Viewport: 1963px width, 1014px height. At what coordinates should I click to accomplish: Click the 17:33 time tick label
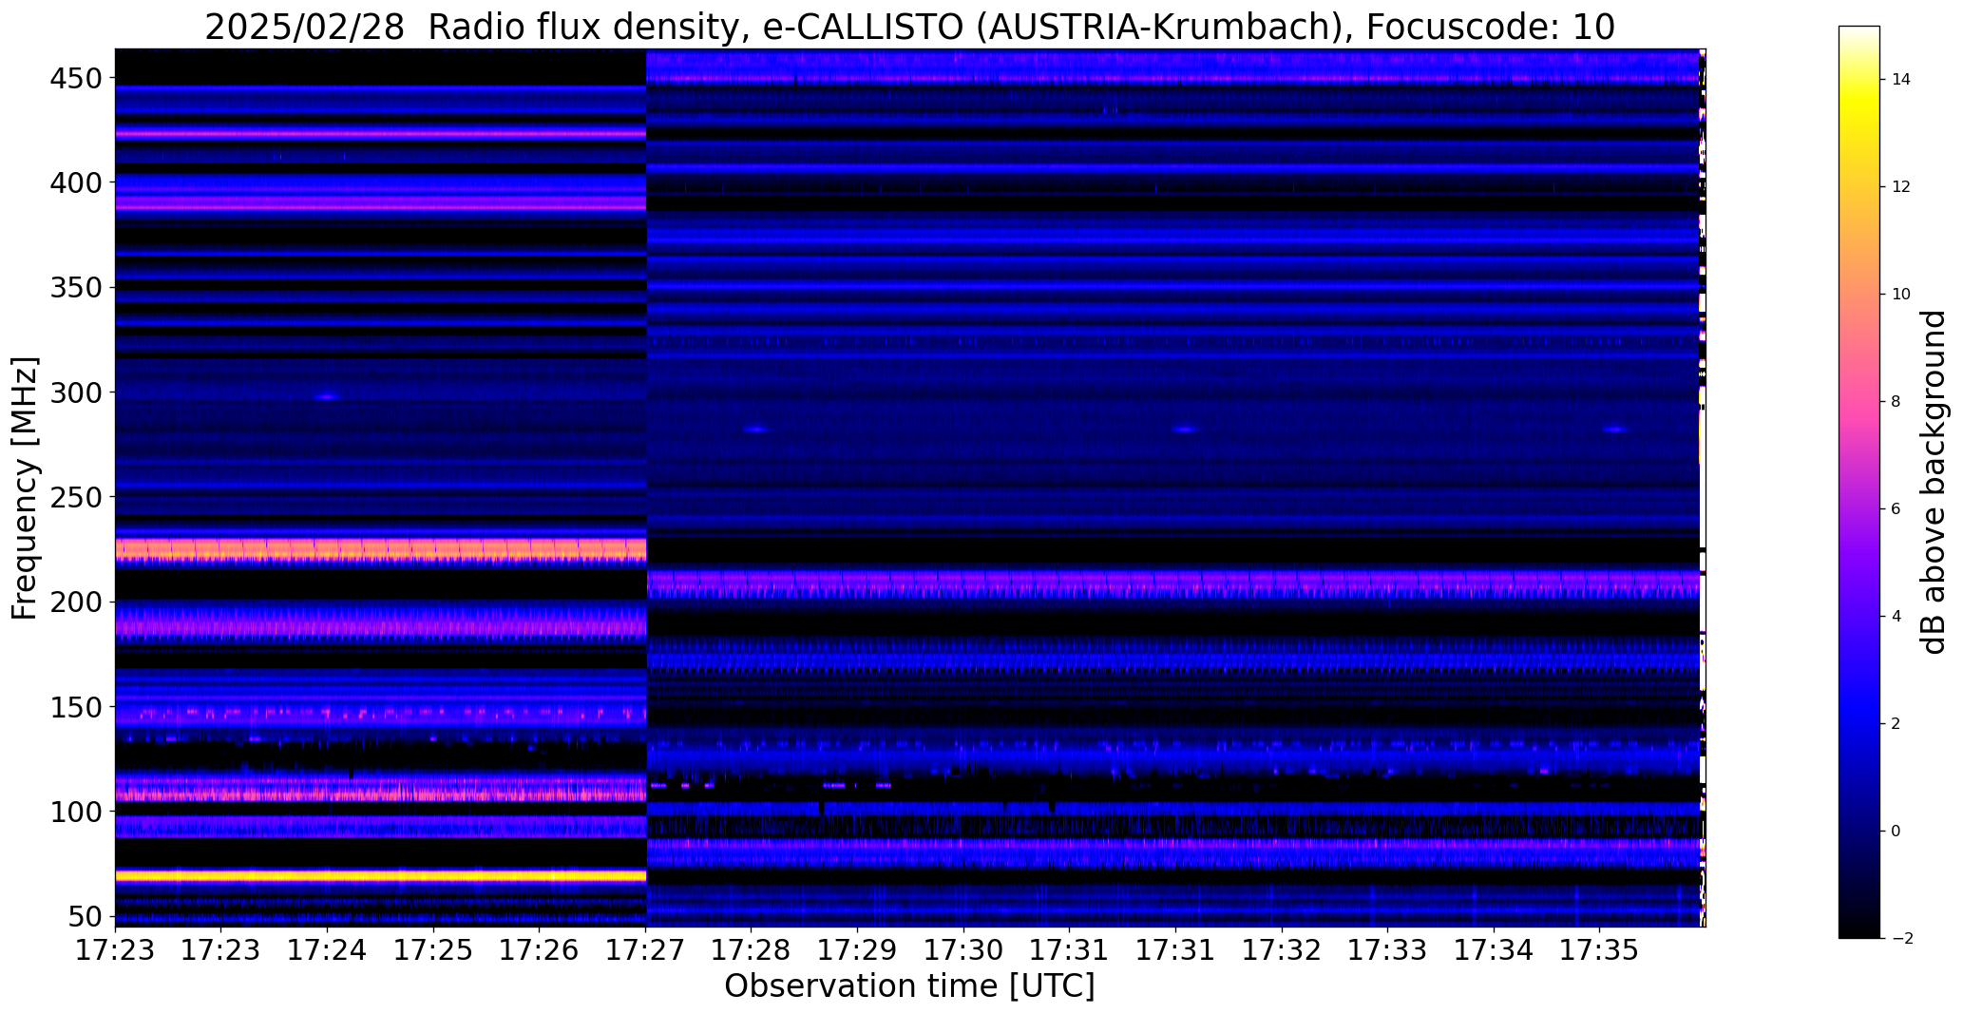(1387, 950)
